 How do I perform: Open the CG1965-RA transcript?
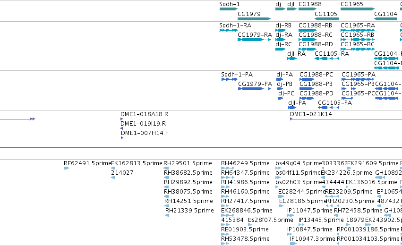point(358,30)
